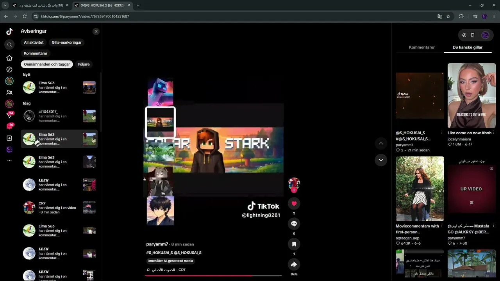
Task: Open jocelynmeiere profile link
Action: click(x=459, y=139)
